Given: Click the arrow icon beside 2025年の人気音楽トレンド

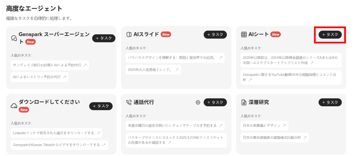Looking at the screenshot, I should pyautogui.click(x=177, y=70).
